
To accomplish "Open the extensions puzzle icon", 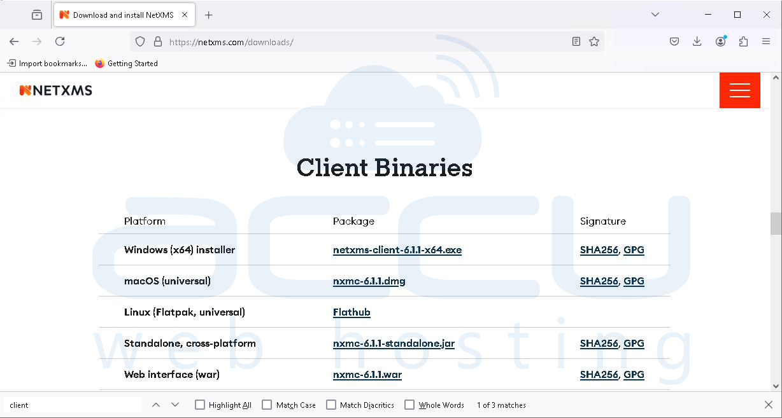I will (x=743, y=41).
